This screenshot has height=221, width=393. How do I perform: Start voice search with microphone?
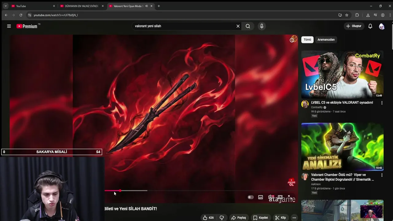tap(262, 26)
